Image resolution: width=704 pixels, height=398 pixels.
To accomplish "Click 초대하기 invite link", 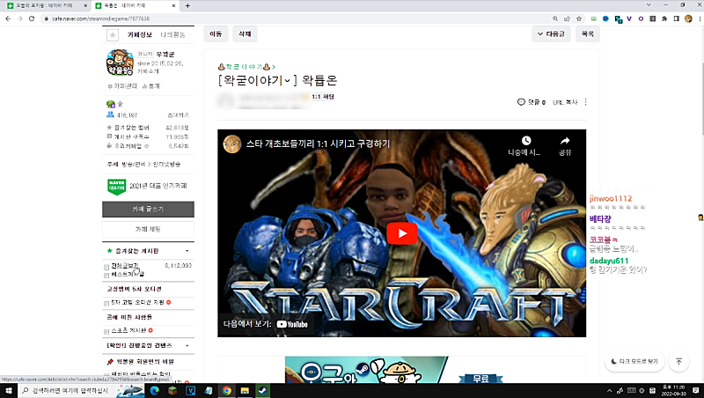I will 179,115.
